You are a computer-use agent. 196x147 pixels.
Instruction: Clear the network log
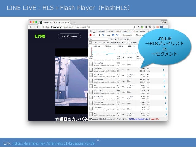click(94, 35)
